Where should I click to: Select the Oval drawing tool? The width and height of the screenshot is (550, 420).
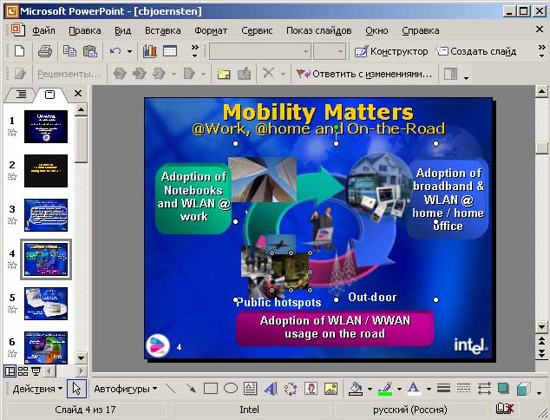point(230,389)
